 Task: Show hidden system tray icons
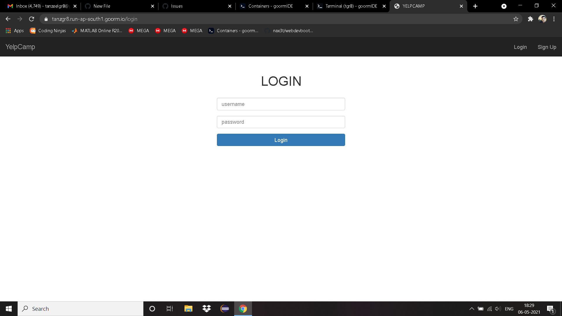pos(472,309)
